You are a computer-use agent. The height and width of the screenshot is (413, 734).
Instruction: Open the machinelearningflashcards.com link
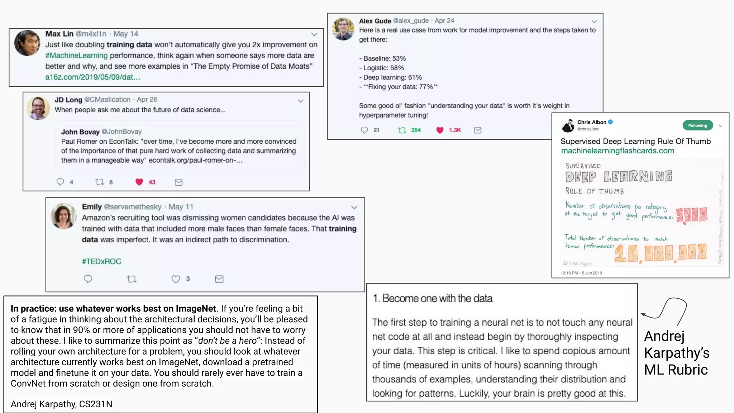[x=618, y=151]
